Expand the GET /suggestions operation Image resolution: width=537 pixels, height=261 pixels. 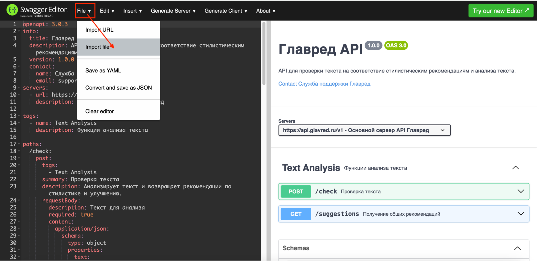521,214
